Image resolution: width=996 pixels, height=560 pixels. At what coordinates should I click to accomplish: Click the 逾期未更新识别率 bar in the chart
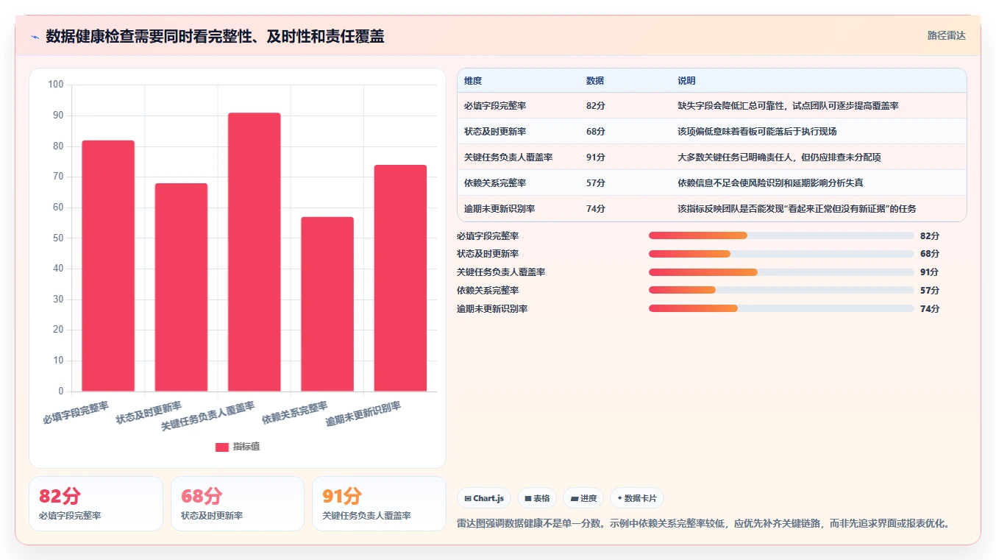400,278
